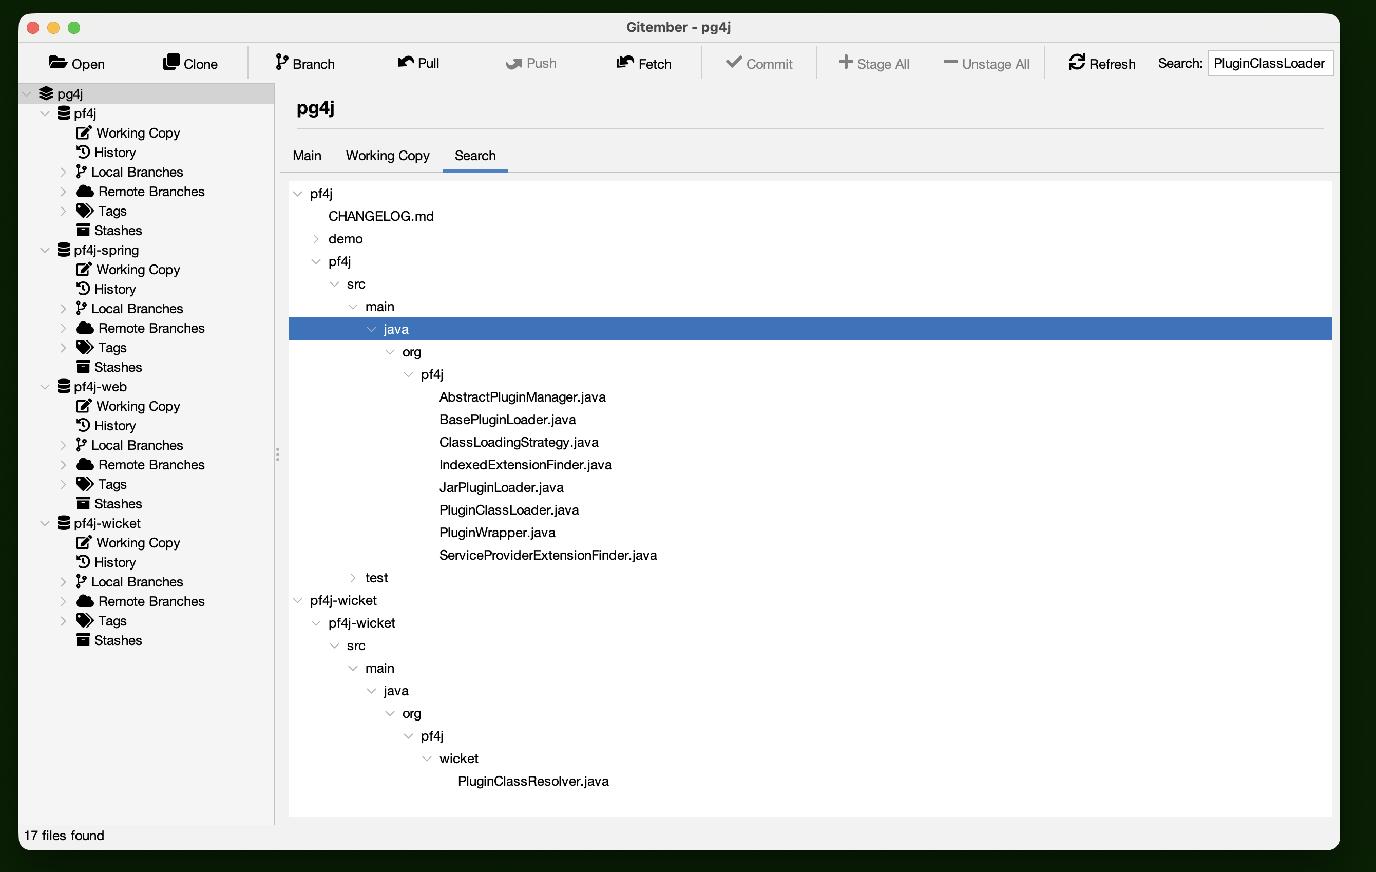1376x872 pixels.
Task: Expand the demo folder in search results
Action: point(316,239)
